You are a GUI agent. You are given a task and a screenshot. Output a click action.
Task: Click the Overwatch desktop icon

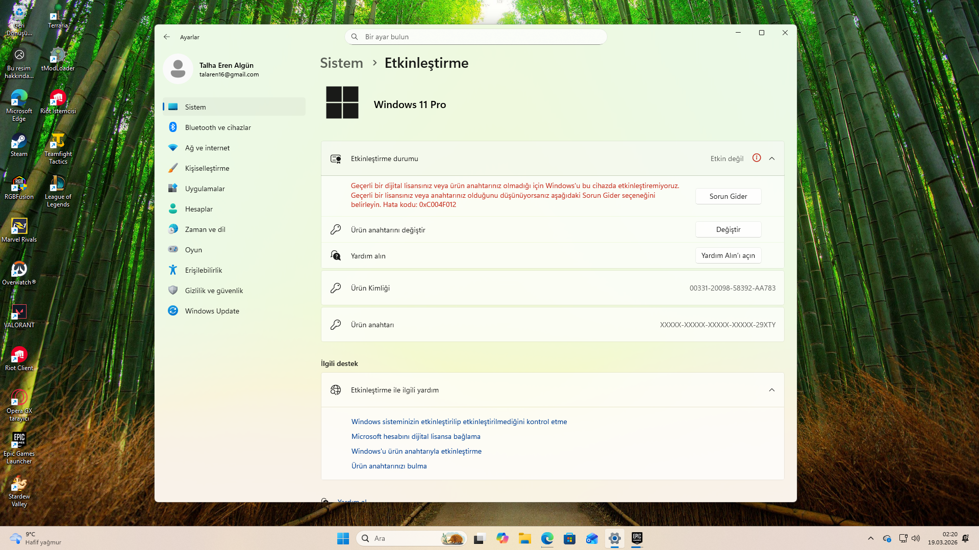(19, 273)
